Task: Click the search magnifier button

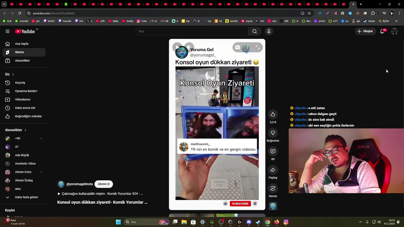Action: point(254,31)
